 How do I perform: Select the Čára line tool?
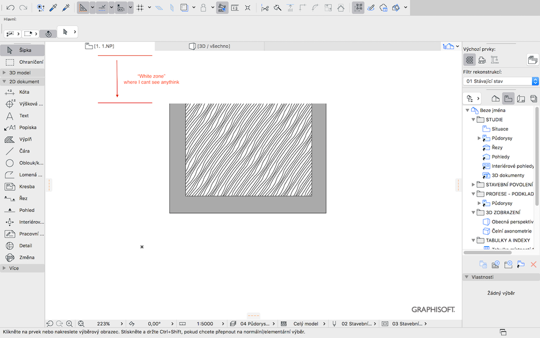tap(23, 151)
